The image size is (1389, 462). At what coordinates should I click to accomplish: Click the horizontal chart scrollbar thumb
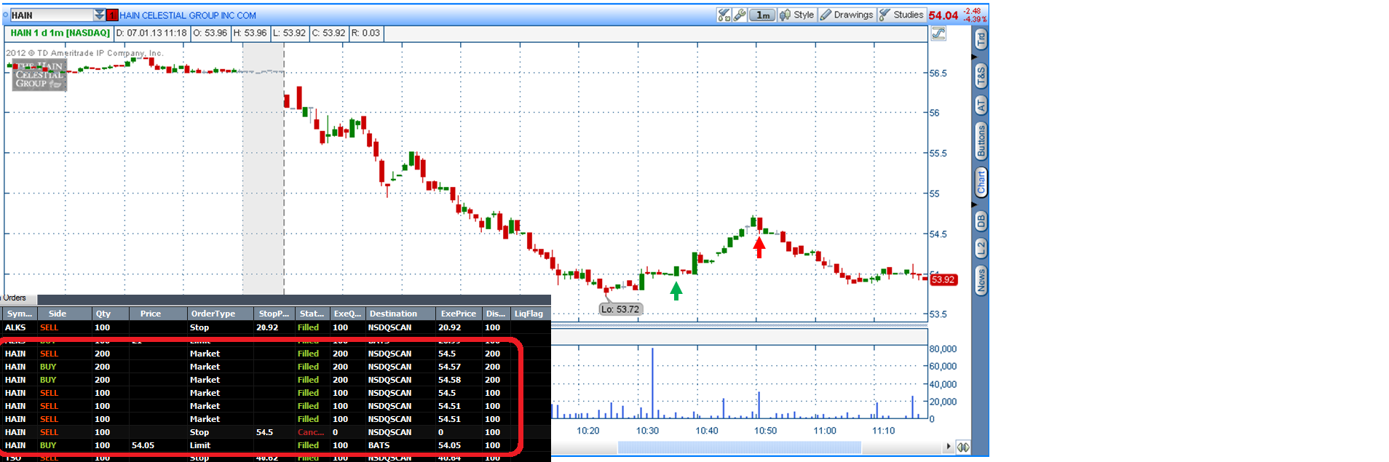click(x=739, y=447)
